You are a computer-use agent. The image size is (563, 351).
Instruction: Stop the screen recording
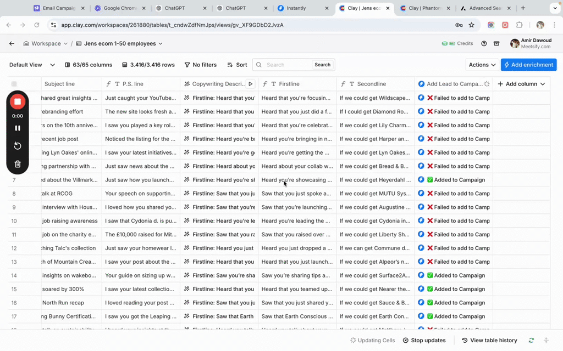[18, 102]
